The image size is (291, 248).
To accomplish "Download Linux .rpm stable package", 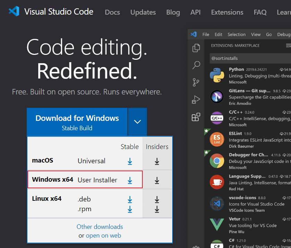I will [x=130, y=209].
